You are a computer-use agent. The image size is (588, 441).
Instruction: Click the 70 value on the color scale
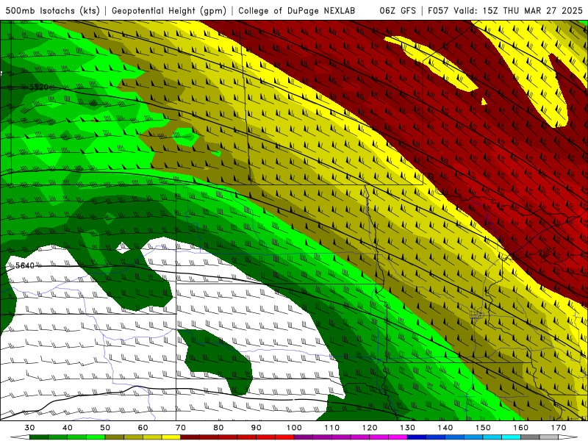pyautogui.click(x=181, y=428)
